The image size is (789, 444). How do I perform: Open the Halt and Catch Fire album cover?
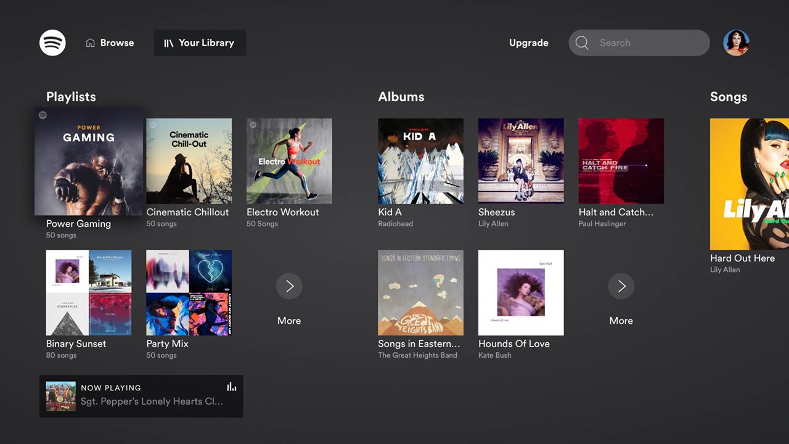click(621, 161)
